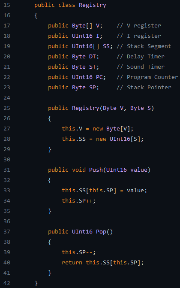Place cursor on 'Registry(Byte V, Byte S)' constructor
The image size is (180, 288).
(x=113, y=108)
